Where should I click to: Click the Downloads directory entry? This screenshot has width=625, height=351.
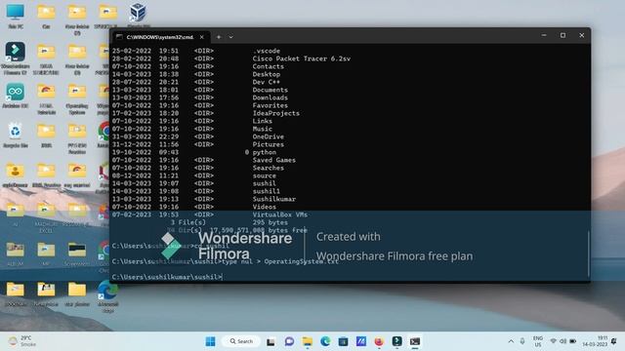point(271,97)
